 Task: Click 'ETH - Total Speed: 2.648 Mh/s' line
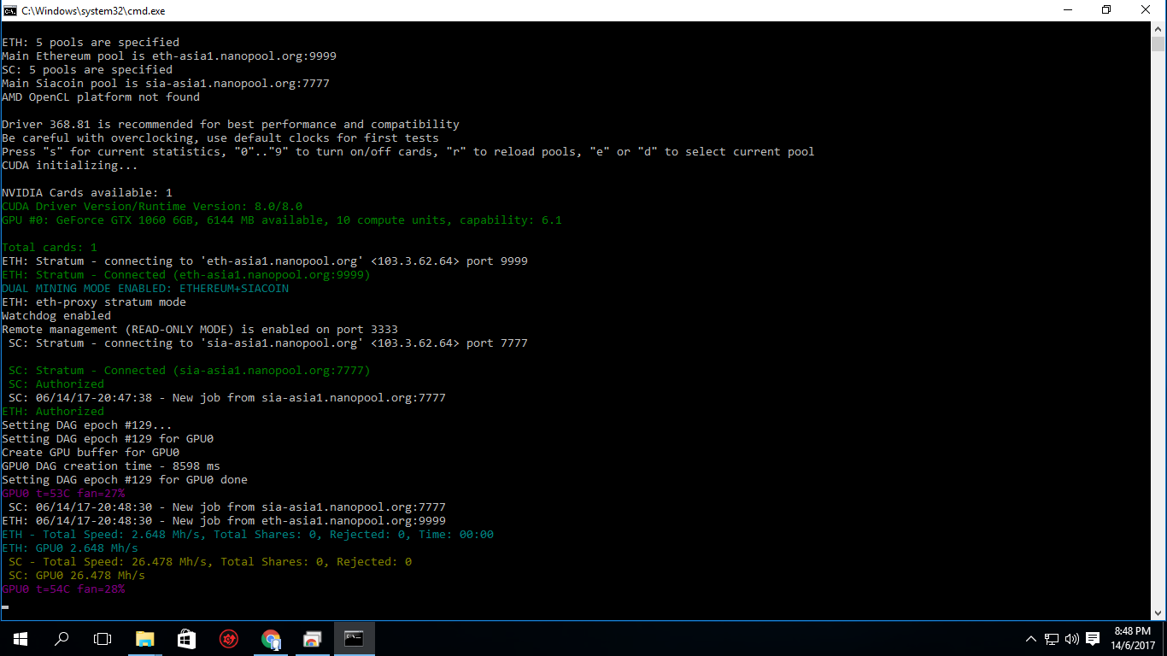pos(248,535)
